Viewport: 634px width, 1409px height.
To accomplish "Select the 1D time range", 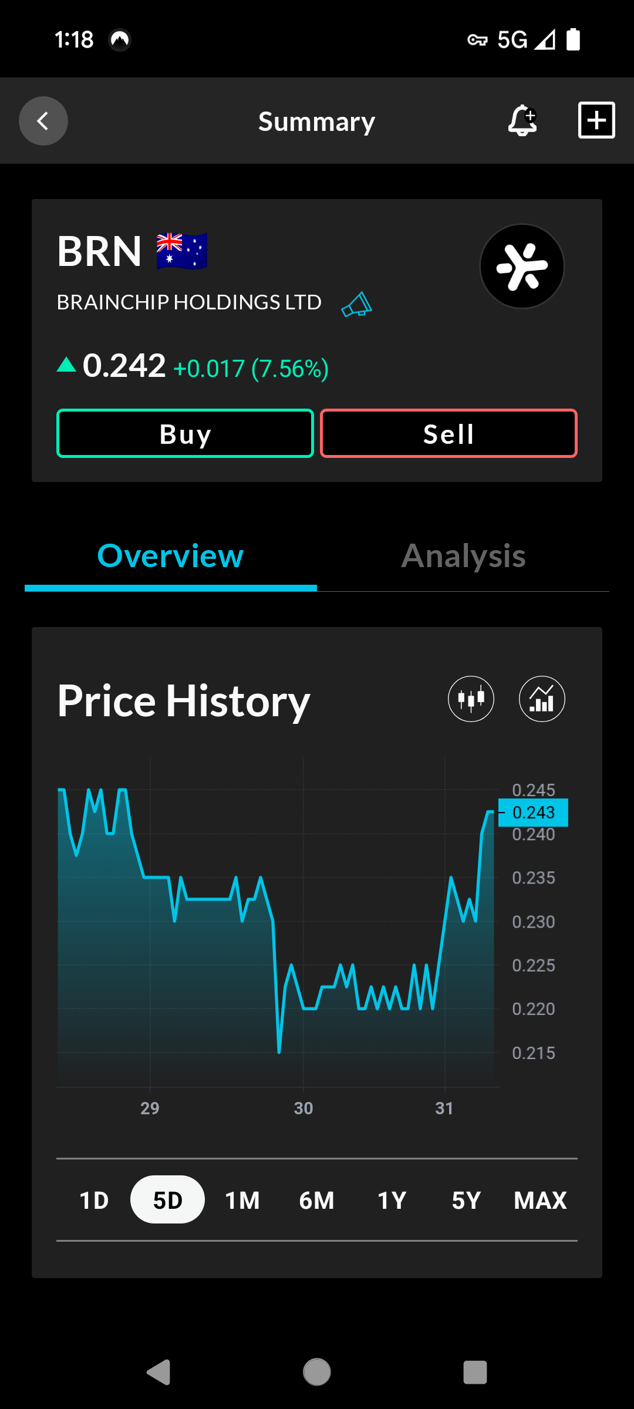I will (x=94, y=1200).
